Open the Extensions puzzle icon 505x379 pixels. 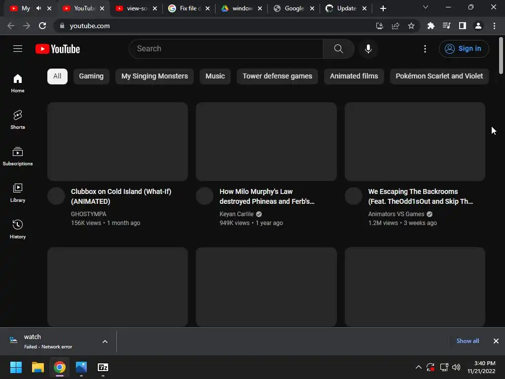(x=431, y=26)
